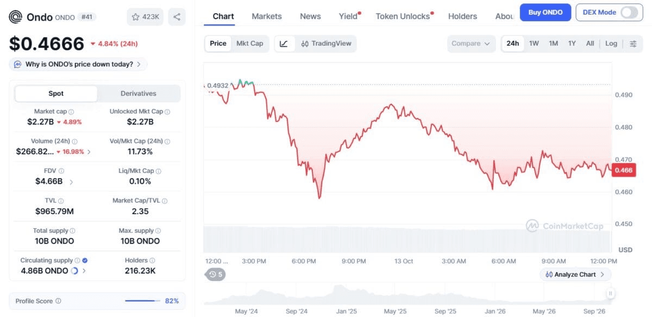Click the range slider pause handle

click(610, 294)
